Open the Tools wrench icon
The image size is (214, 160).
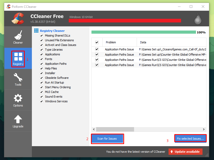click(x=18, y=77)
